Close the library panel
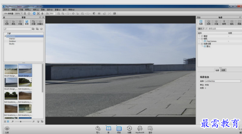The height and width of the screenshot is (134, 242). [x=43, y=17]
